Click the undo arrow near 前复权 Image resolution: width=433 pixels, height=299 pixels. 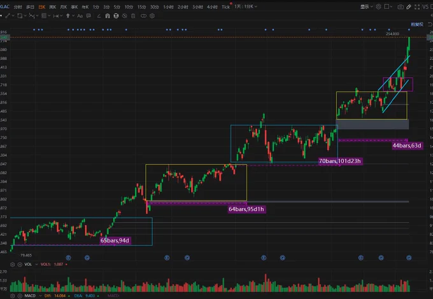(430, 25)
